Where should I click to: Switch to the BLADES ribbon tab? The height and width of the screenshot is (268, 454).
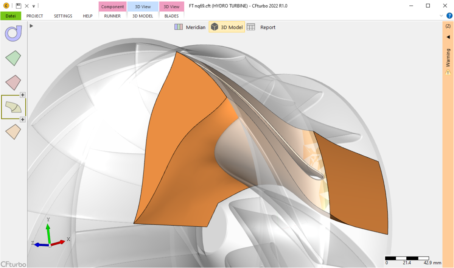tap(171, 16)
